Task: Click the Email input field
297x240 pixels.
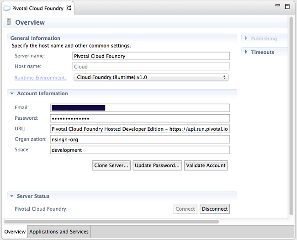Action: pos(140,108)
